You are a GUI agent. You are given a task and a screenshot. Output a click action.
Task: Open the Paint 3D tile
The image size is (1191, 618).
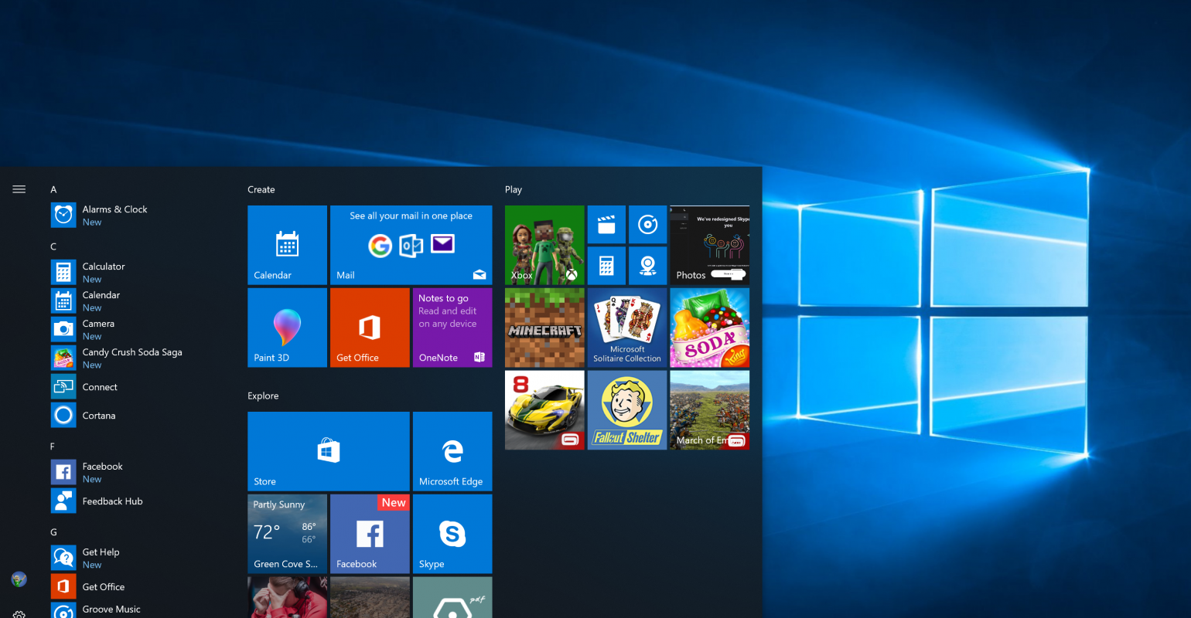click(287, 328)
